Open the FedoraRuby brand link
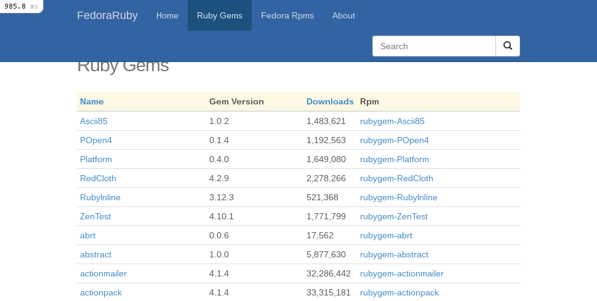 point(107,15)
